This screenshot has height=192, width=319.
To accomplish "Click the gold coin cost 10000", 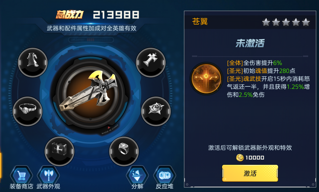I will pyautogui.click(x=250, y=158).
